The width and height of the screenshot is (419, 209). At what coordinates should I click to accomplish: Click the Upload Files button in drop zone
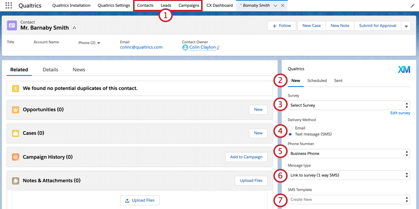tap(140, 201)
